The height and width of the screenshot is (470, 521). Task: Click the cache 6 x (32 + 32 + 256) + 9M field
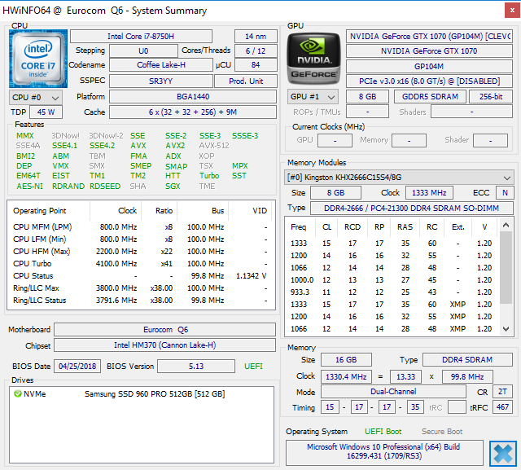[193, 112]
